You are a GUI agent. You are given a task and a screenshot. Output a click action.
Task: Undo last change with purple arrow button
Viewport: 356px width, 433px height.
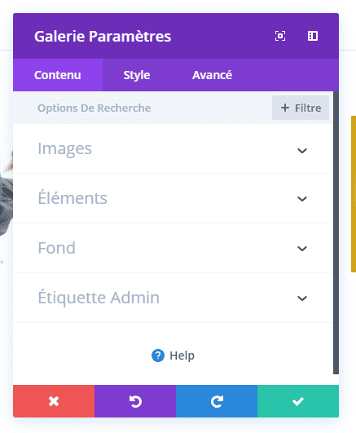tap(135, 401)
